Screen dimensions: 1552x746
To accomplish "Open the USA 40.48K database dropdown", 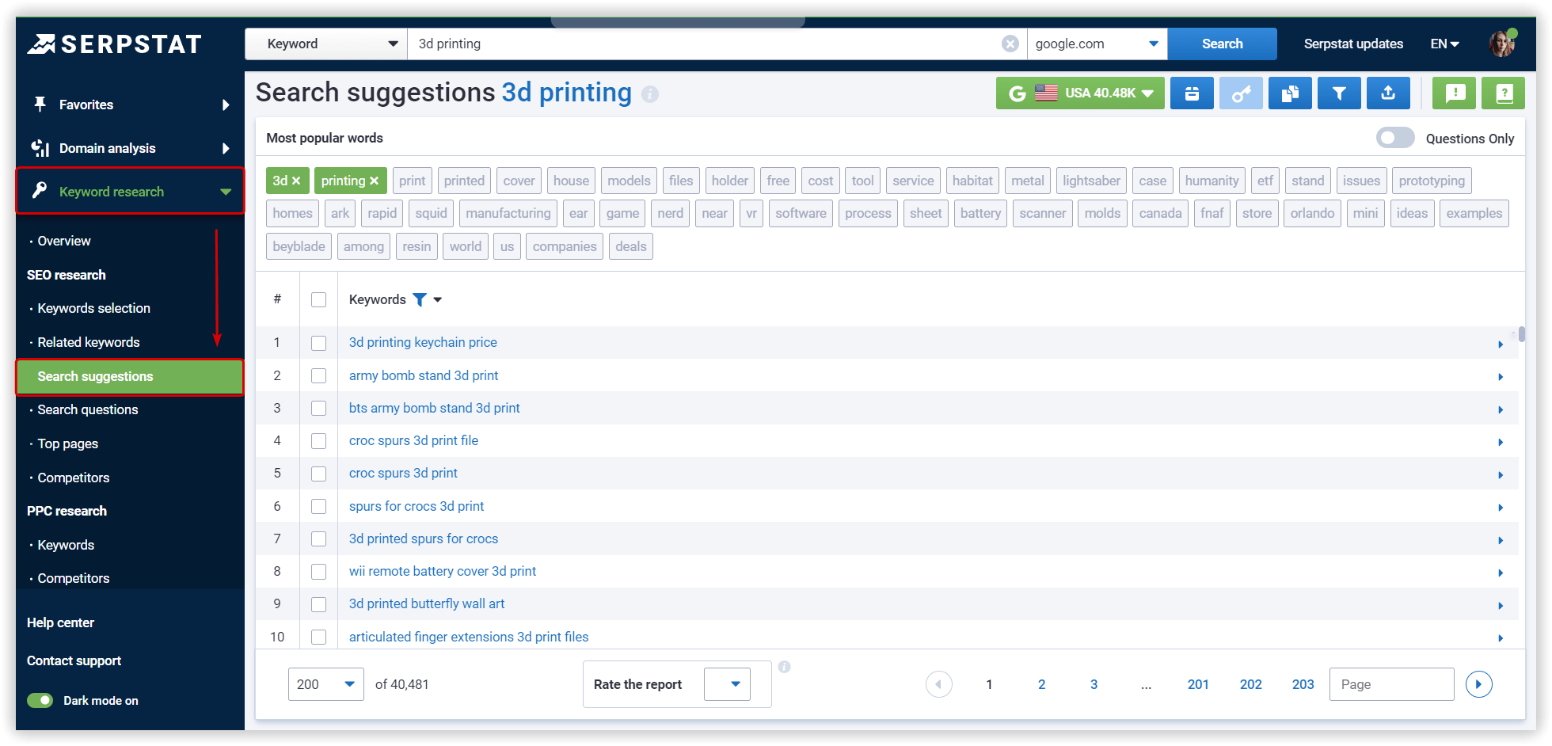I will (x=1080, y=93).
